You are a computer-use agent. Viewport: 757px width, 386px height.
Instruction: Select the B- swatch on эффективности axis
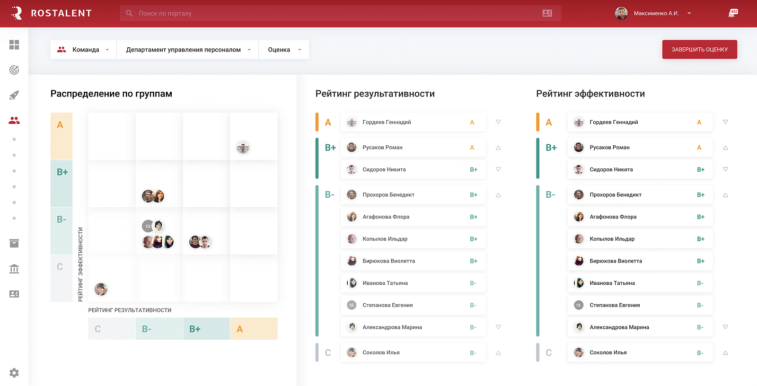62,231
